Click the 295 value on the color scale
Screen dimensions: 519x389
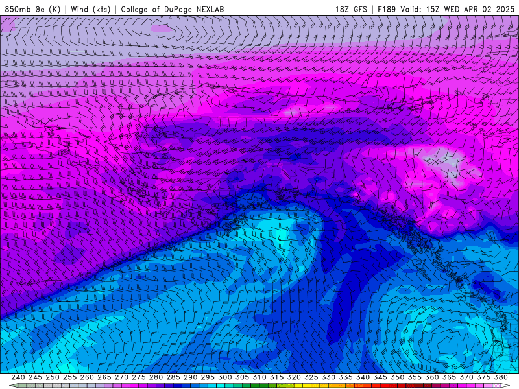(208, 377)
